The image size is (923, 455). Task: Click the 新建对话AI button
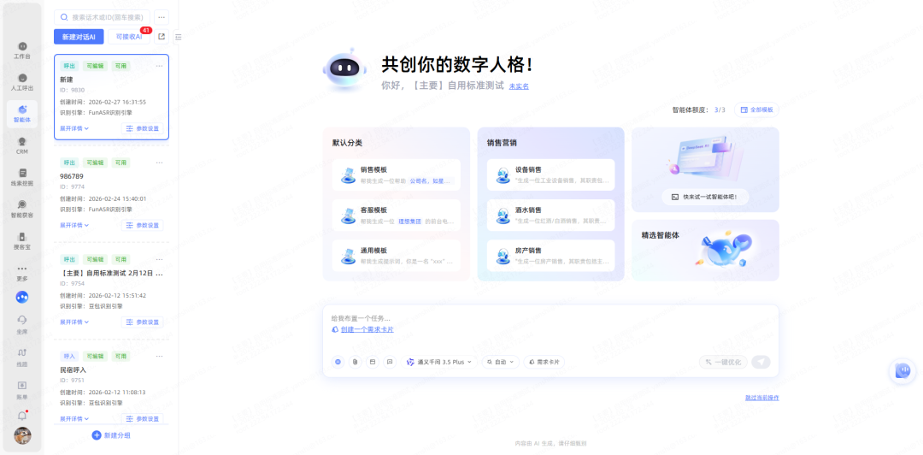point(79,37)
